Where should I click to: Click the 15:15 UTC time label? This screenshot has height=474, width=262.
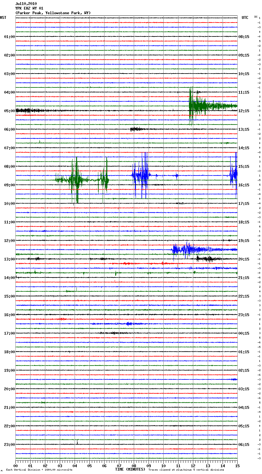click(x=244, y=167)
